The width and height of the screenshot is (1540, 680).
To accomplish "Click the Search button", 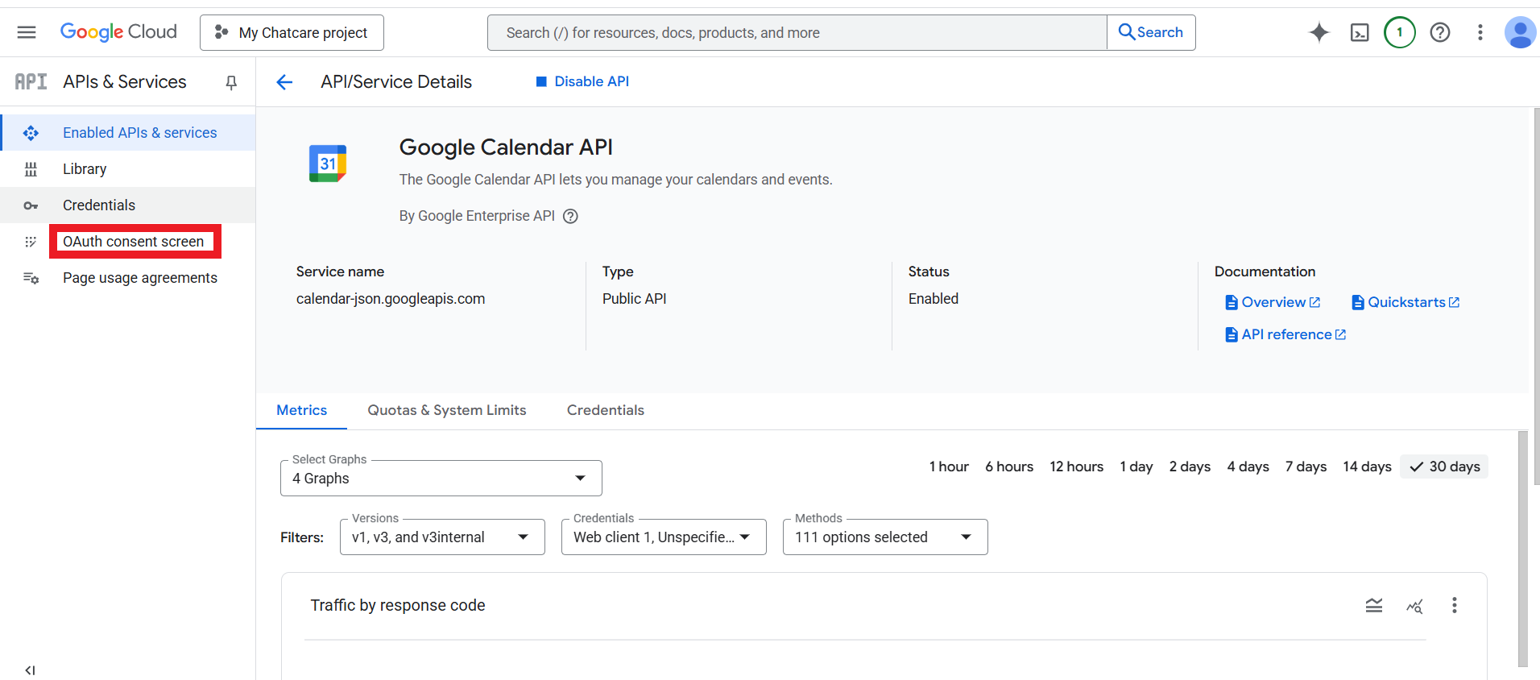I will click(x=1151, y=32).
